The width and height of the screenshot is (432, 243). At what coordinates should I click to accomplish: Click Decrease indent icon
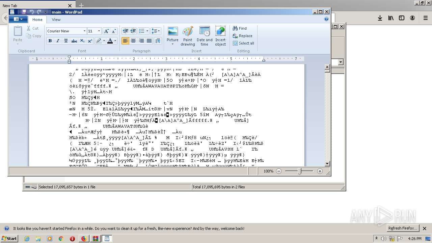tap(125, 31)
